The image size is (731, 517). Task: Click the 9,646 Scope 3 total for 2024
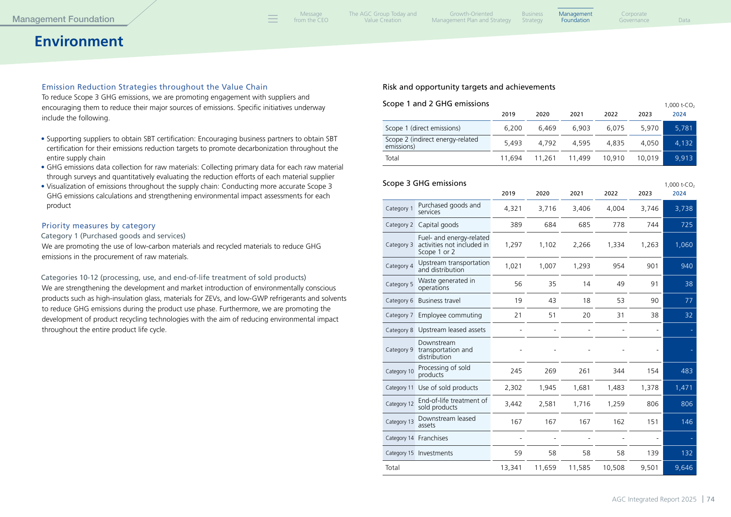[x=683, y=467]
